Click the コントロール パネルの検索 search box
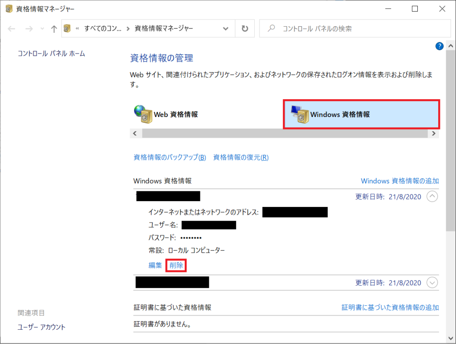This screenshot has height=344, width=456. tap(355, 28)
